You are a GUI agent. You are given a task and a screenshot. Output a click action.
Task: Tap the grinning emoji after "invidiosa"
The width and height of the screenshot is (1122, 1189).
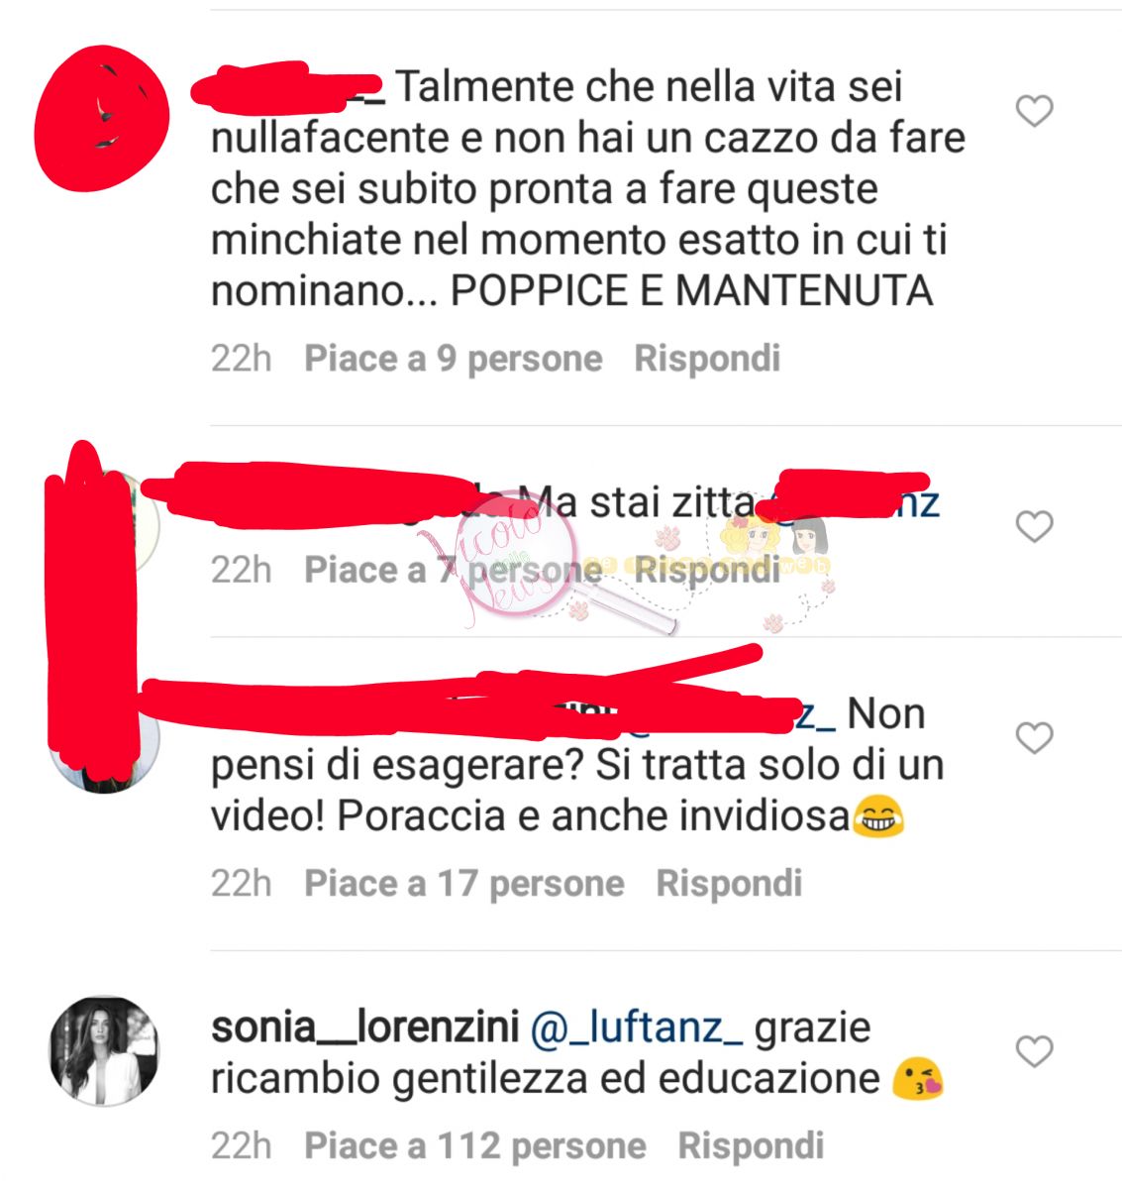pyautogui.click(x=877, y=817)
